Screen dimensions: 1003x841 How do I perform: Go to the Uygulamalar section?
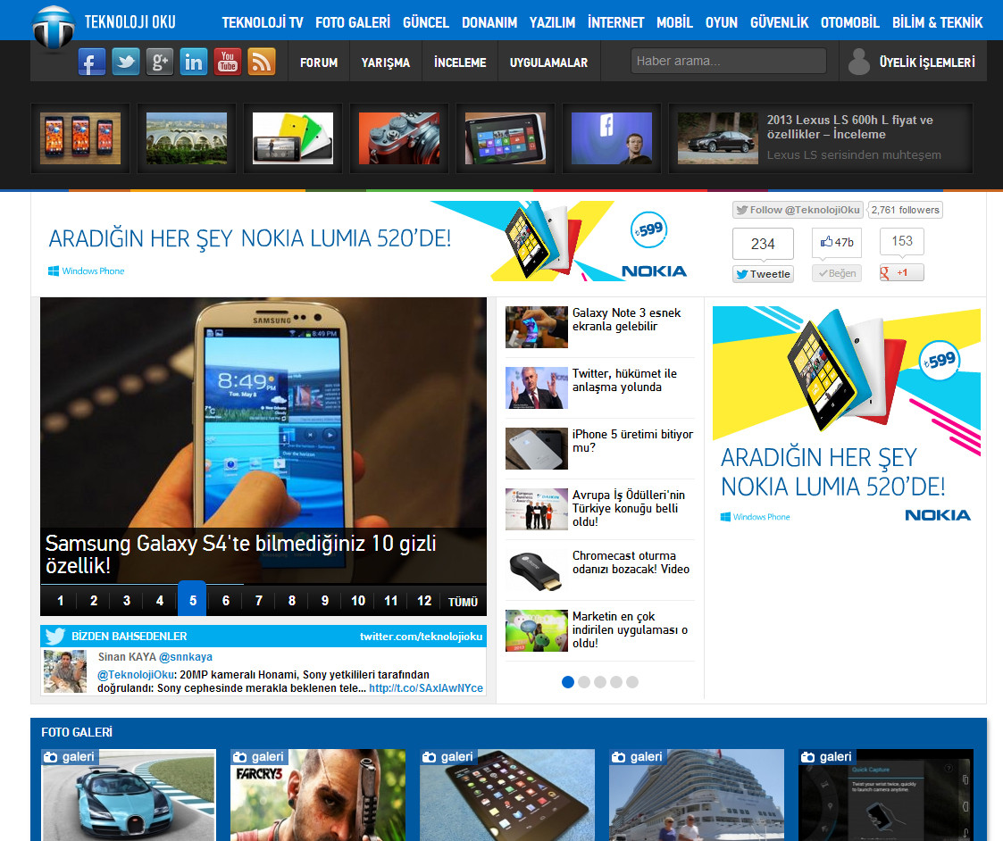pos(548,62)
